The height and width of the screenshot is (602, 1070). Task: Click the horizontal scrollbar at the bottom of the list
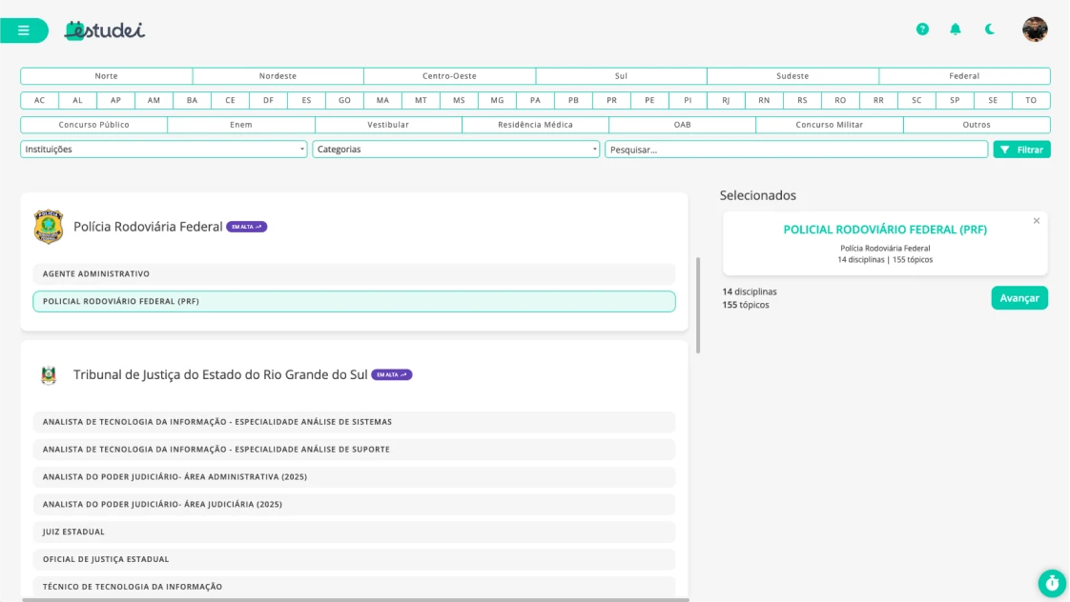click(x=356, y=600)
